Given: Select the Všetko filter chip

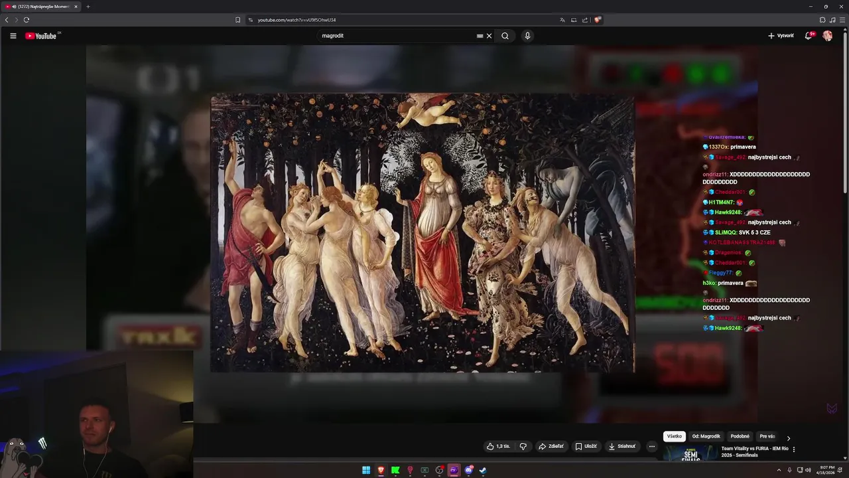Looking at the screenshot, I should point(674,436).
